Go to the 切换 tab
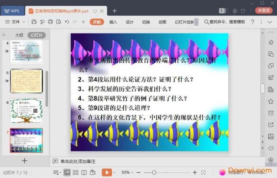277x178 pixels. click(146, 22)
